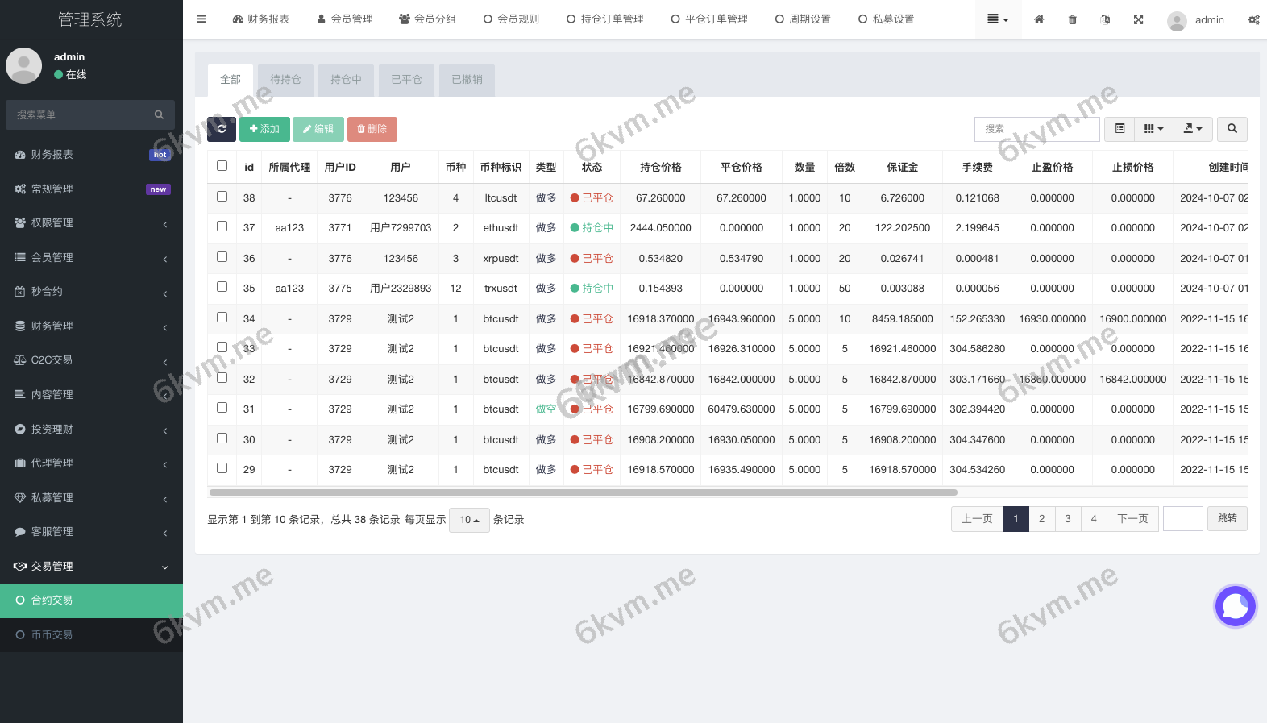Expand the 权限管理 sidebar menu
This screenshot has height=723, width=1267.
[x=91, y=223]
